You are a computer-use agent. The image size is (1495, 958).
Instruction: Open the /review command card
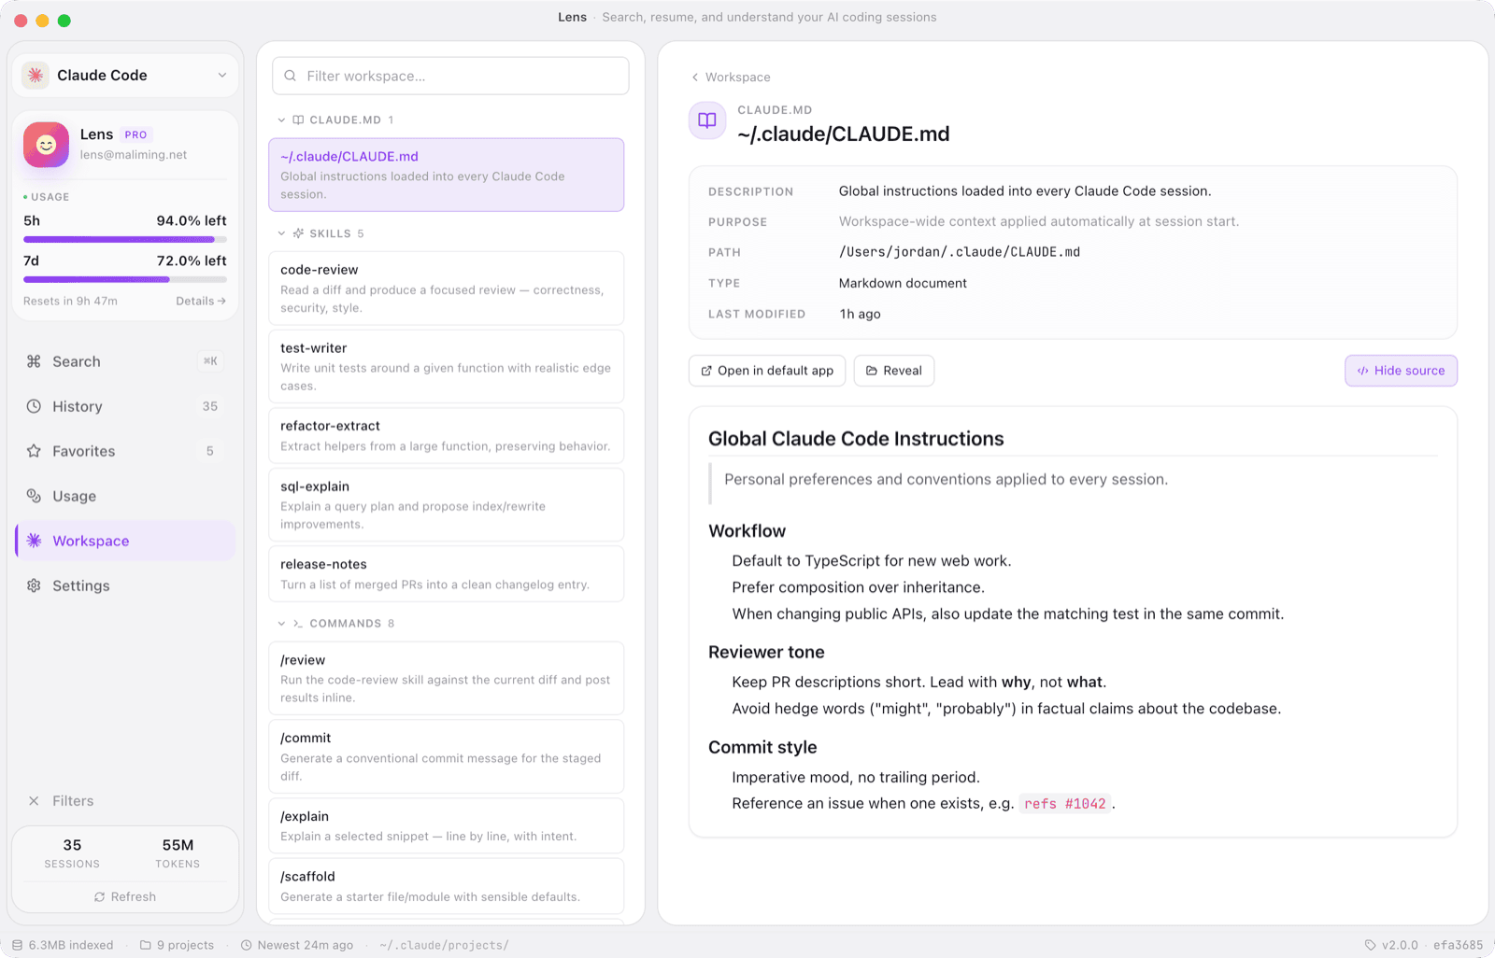[447, 678]
